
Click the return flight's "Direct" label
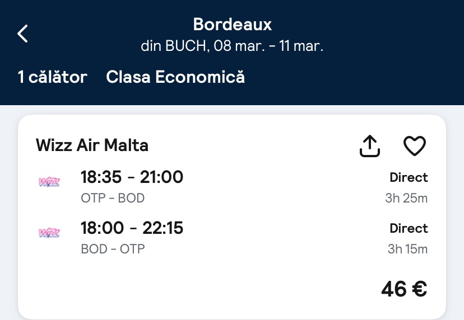click(x=409, y=229)
